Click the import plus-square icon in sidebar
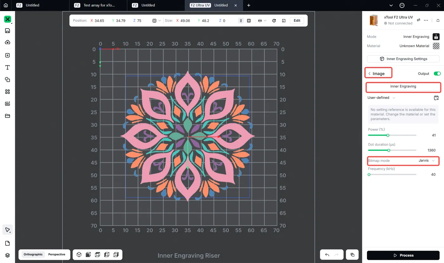The width and height of the screenshot is (444, 263). click(8, 55)
